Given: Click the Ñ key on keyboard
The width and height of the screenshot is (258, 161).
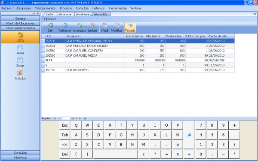Looking at the screenshot, I should pos(178,135).
